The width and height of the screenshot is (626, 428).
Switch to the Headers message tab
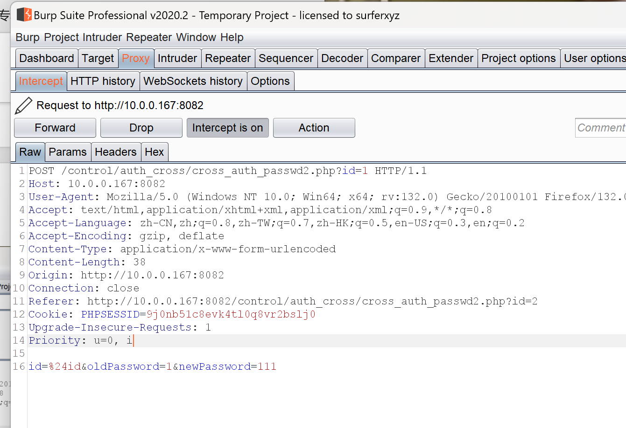coord(116,152)
